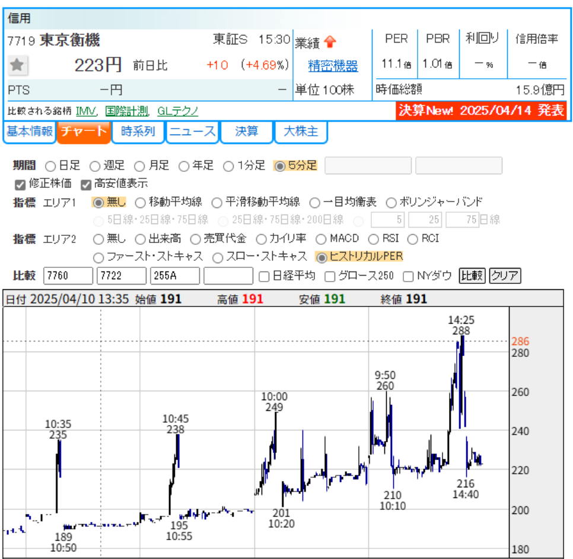The image size is (573, 559).
Task: Open the 精密機器 sector link
Action: [x=333, y=66]
